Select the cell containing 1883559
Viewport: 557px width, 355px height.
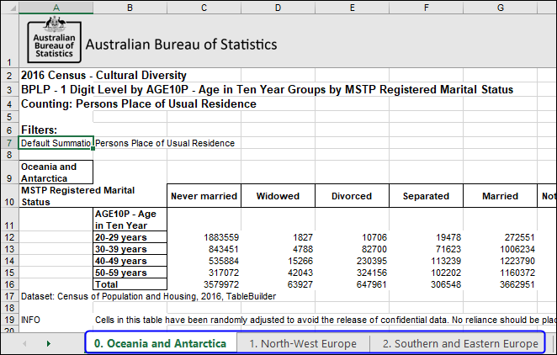[204, 237]
